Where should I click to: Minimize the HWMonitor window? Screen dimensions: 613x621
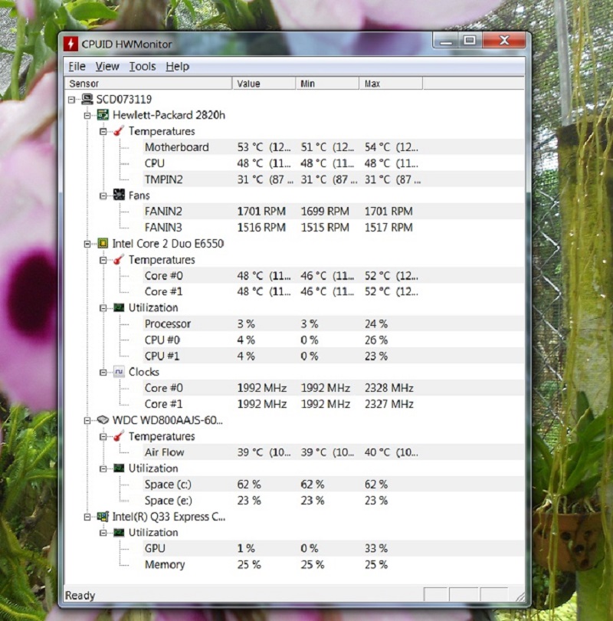pos(446,41)
